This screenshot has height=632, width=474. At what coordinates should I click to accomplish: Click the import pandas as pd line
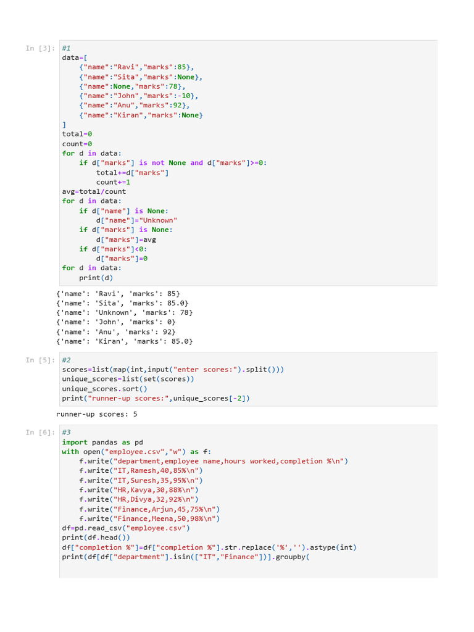click(102, 443)
